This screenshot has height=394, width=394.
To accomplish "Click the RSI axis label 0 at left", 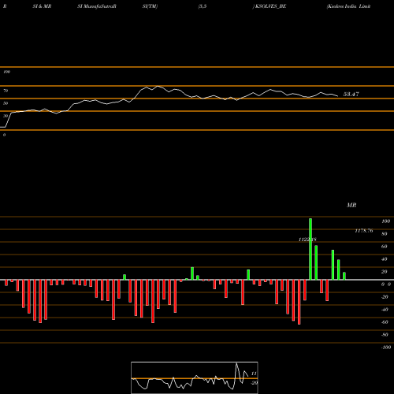I will [x=4, y=135].
